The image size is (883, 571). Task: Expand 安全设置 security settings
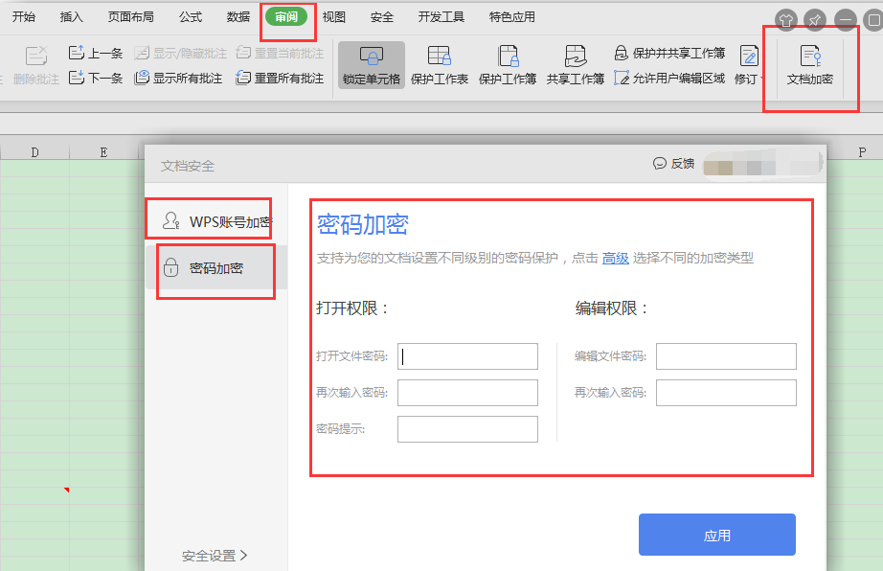click(x=215, y=555)
